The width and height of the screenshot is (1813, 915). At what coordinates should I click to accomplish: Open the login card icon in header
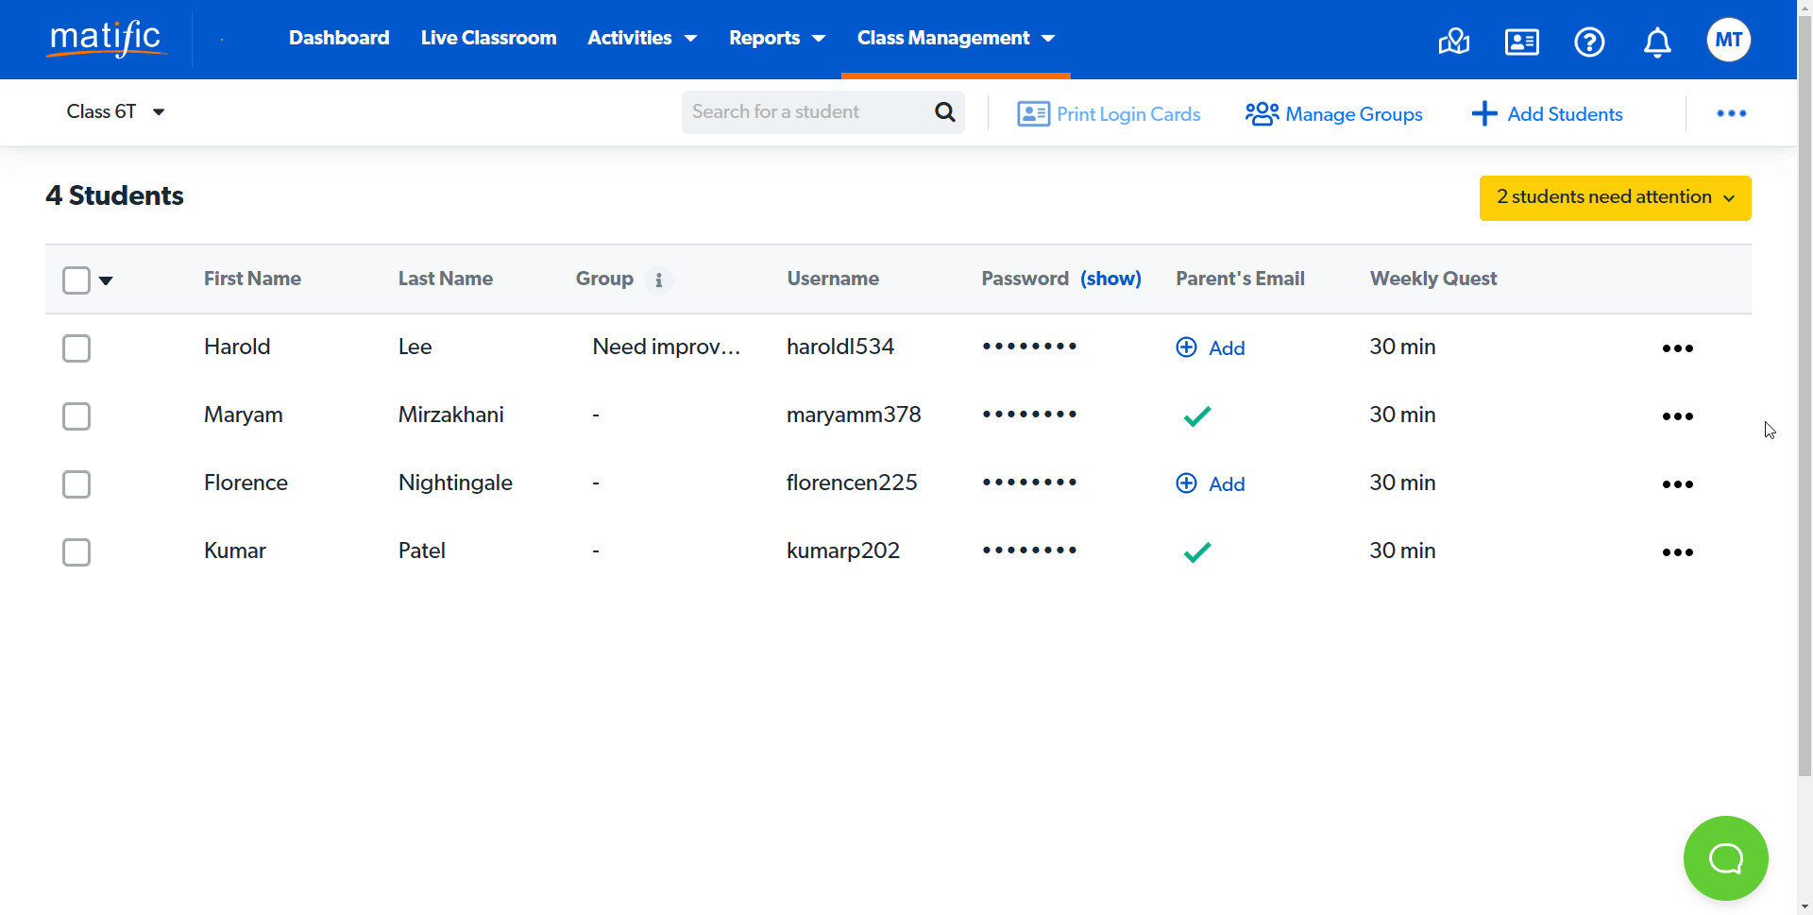(1521, 42)
